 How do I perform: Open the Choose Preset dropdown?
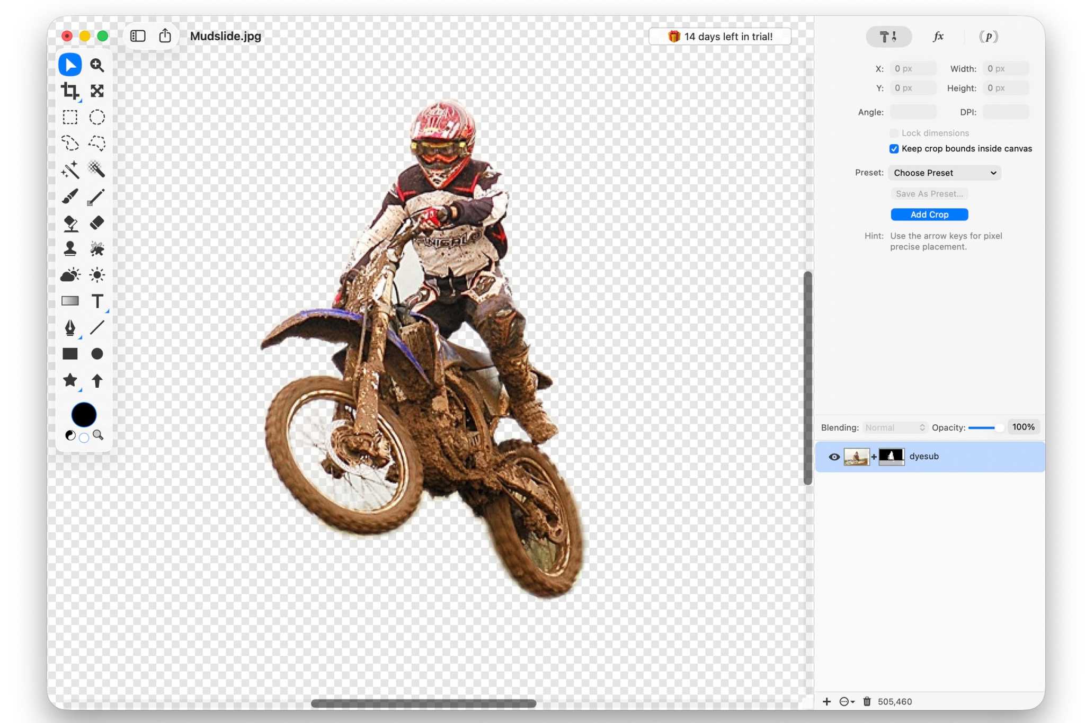[x=944, y=173]
